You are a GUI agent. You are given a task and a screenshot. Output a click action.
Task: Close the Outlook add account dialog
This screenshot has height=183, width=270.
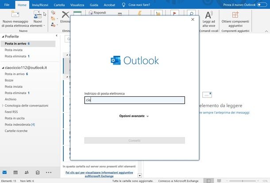pos(193,19)
